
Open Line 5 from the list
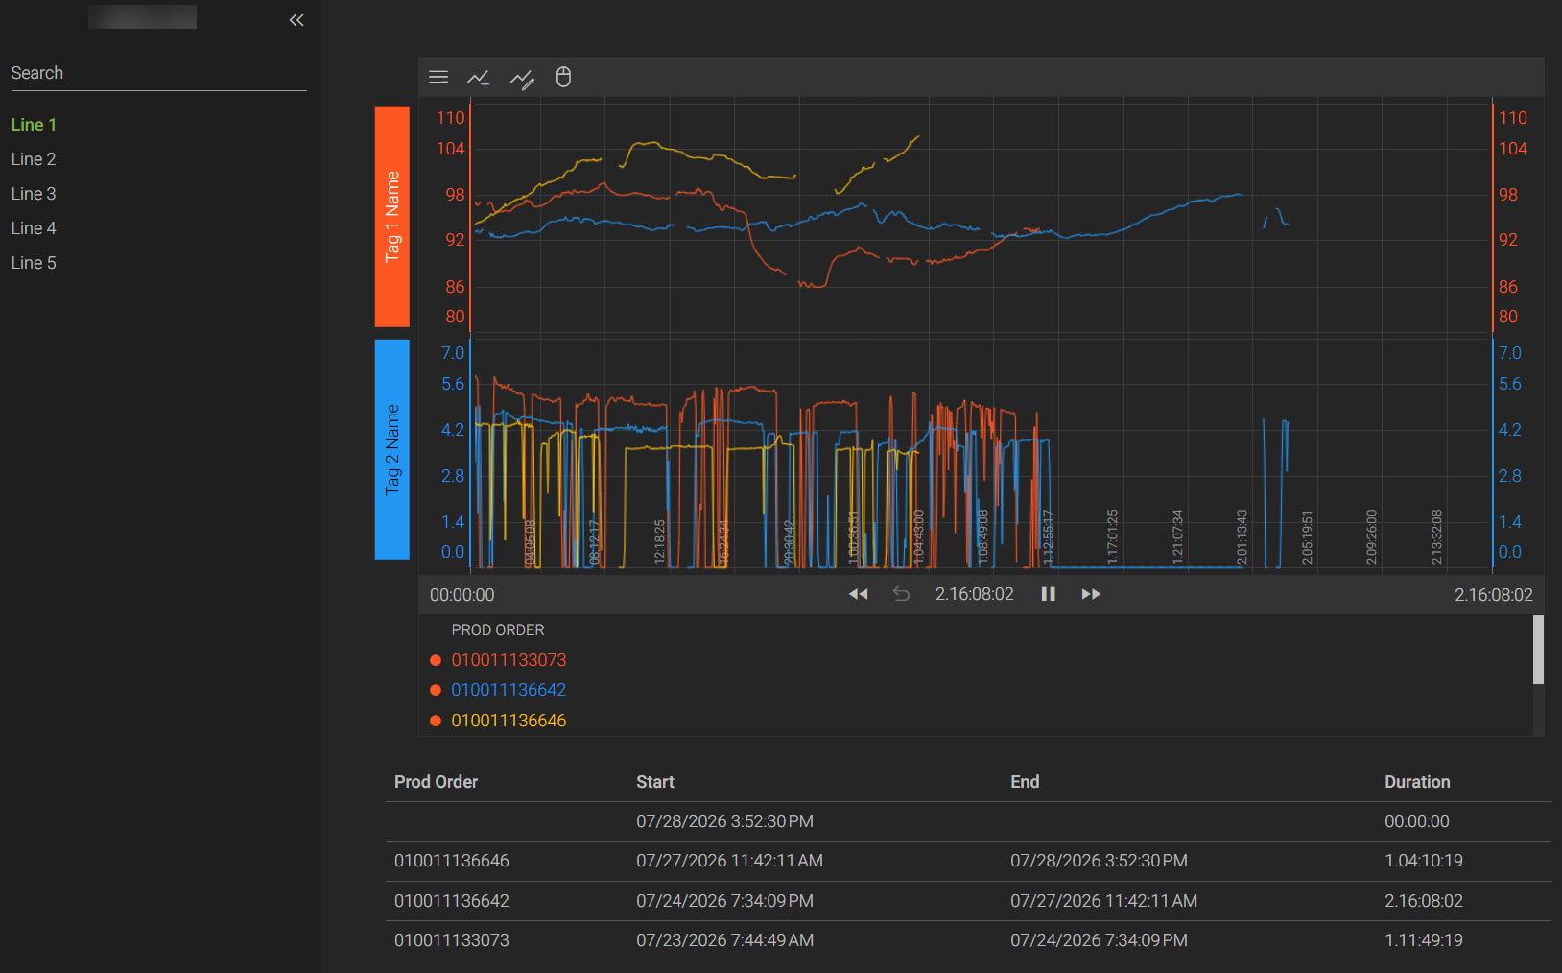[34, 263]
